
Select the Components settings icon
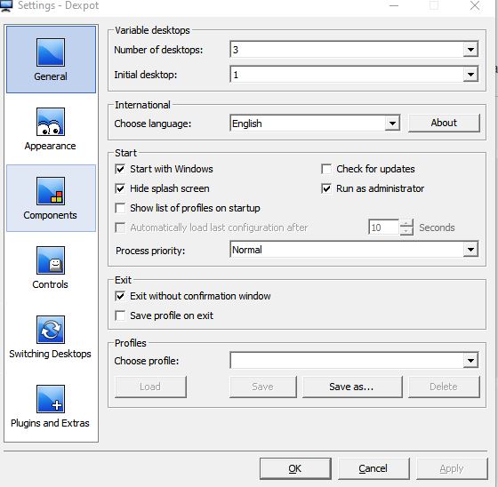pyautogui.click(x=51, y=198)
